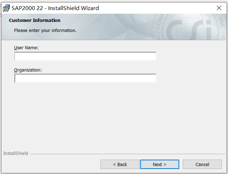Select the 'User Name:' label
228x174 pixels.
[26, 48]
